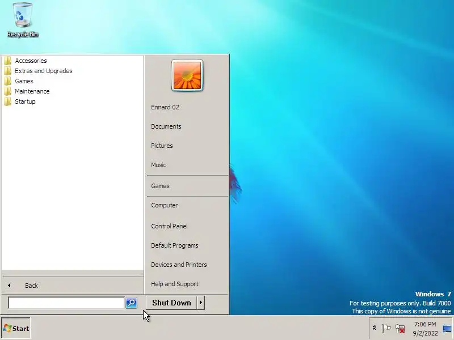Open Devices and Printers

pyautogui.click(x=179, y=265)
